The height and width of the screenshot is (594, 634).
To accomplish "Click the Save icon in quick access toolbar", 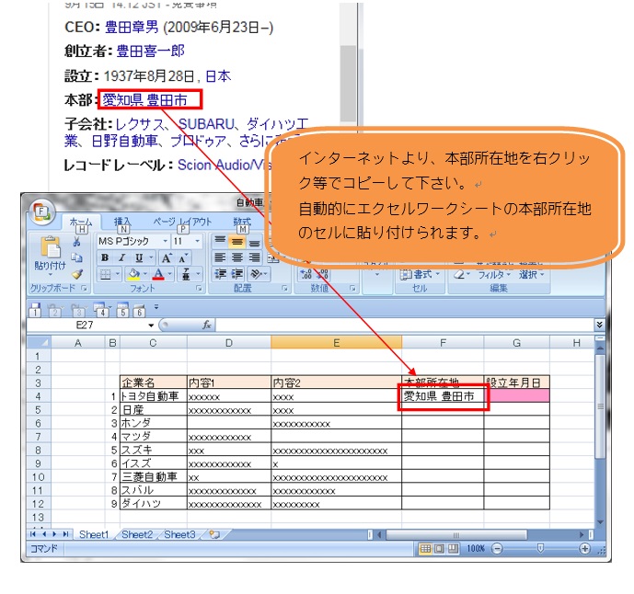I will click(35, 310).
